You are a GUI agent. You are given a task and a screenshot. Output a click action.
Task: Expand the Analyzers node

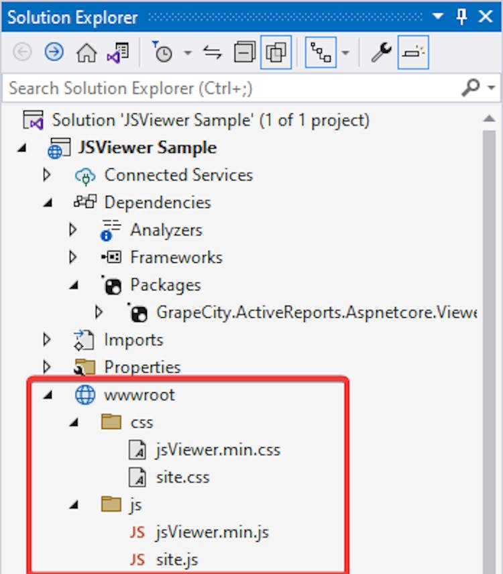coord(73,229)
